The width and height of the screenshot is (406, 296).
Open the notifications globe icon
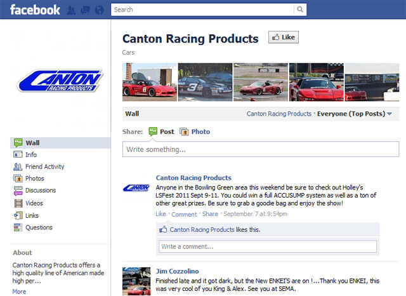[100, 10]
